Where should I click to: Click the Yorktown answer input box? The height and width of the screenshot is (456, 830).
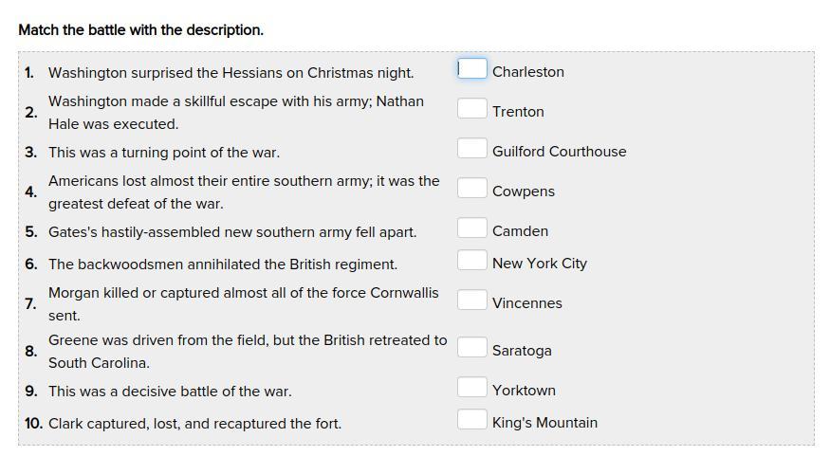coord(472,388)
